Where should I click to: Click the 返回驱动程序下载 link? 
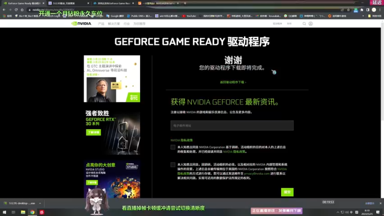[233, 82]
